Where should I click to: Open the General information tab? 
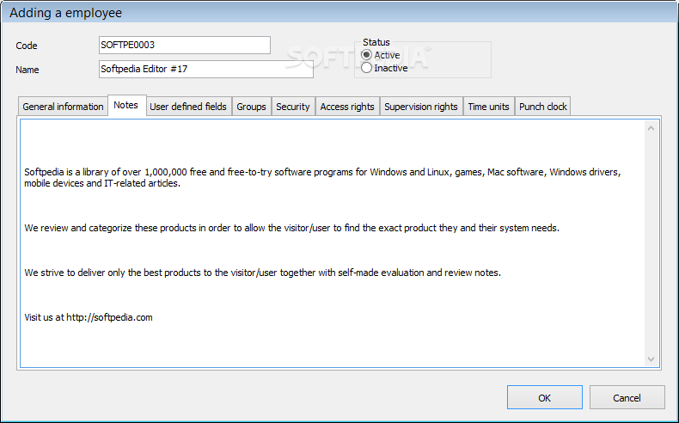(x=63, y=107)
